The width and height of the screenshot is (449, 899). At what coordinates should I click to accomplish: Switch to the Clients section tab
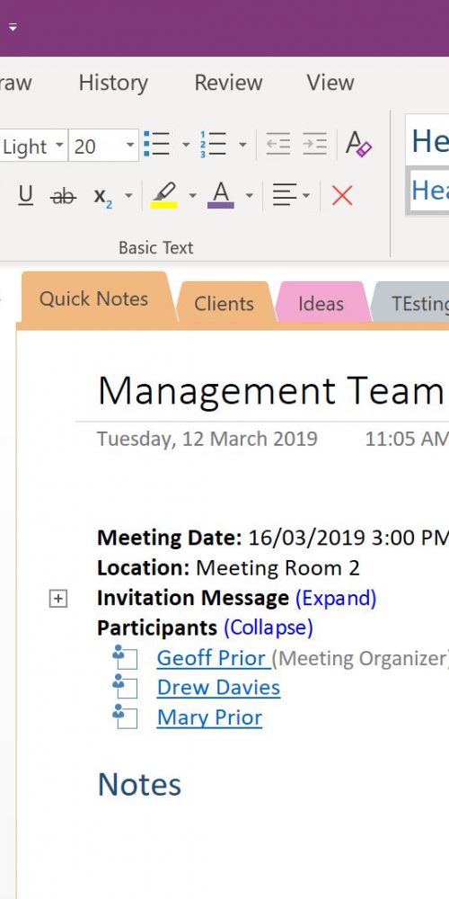224,303
